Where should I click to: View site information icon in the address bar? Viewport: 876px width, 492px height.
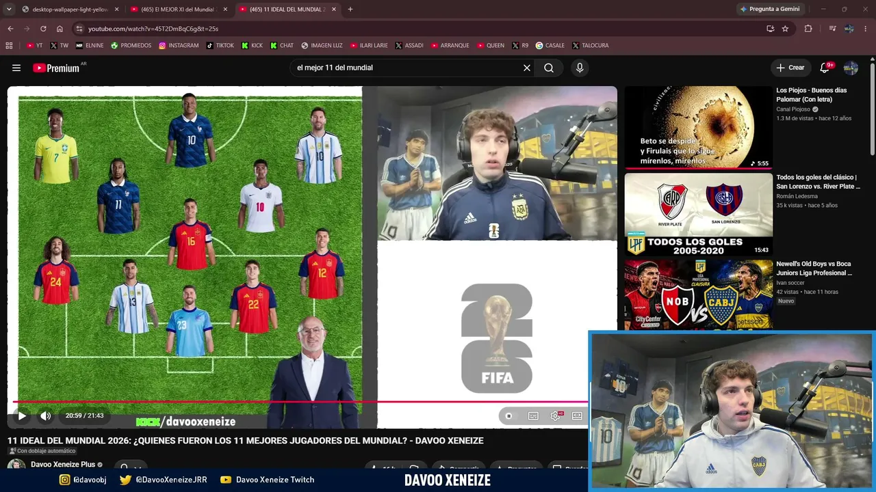79,29
